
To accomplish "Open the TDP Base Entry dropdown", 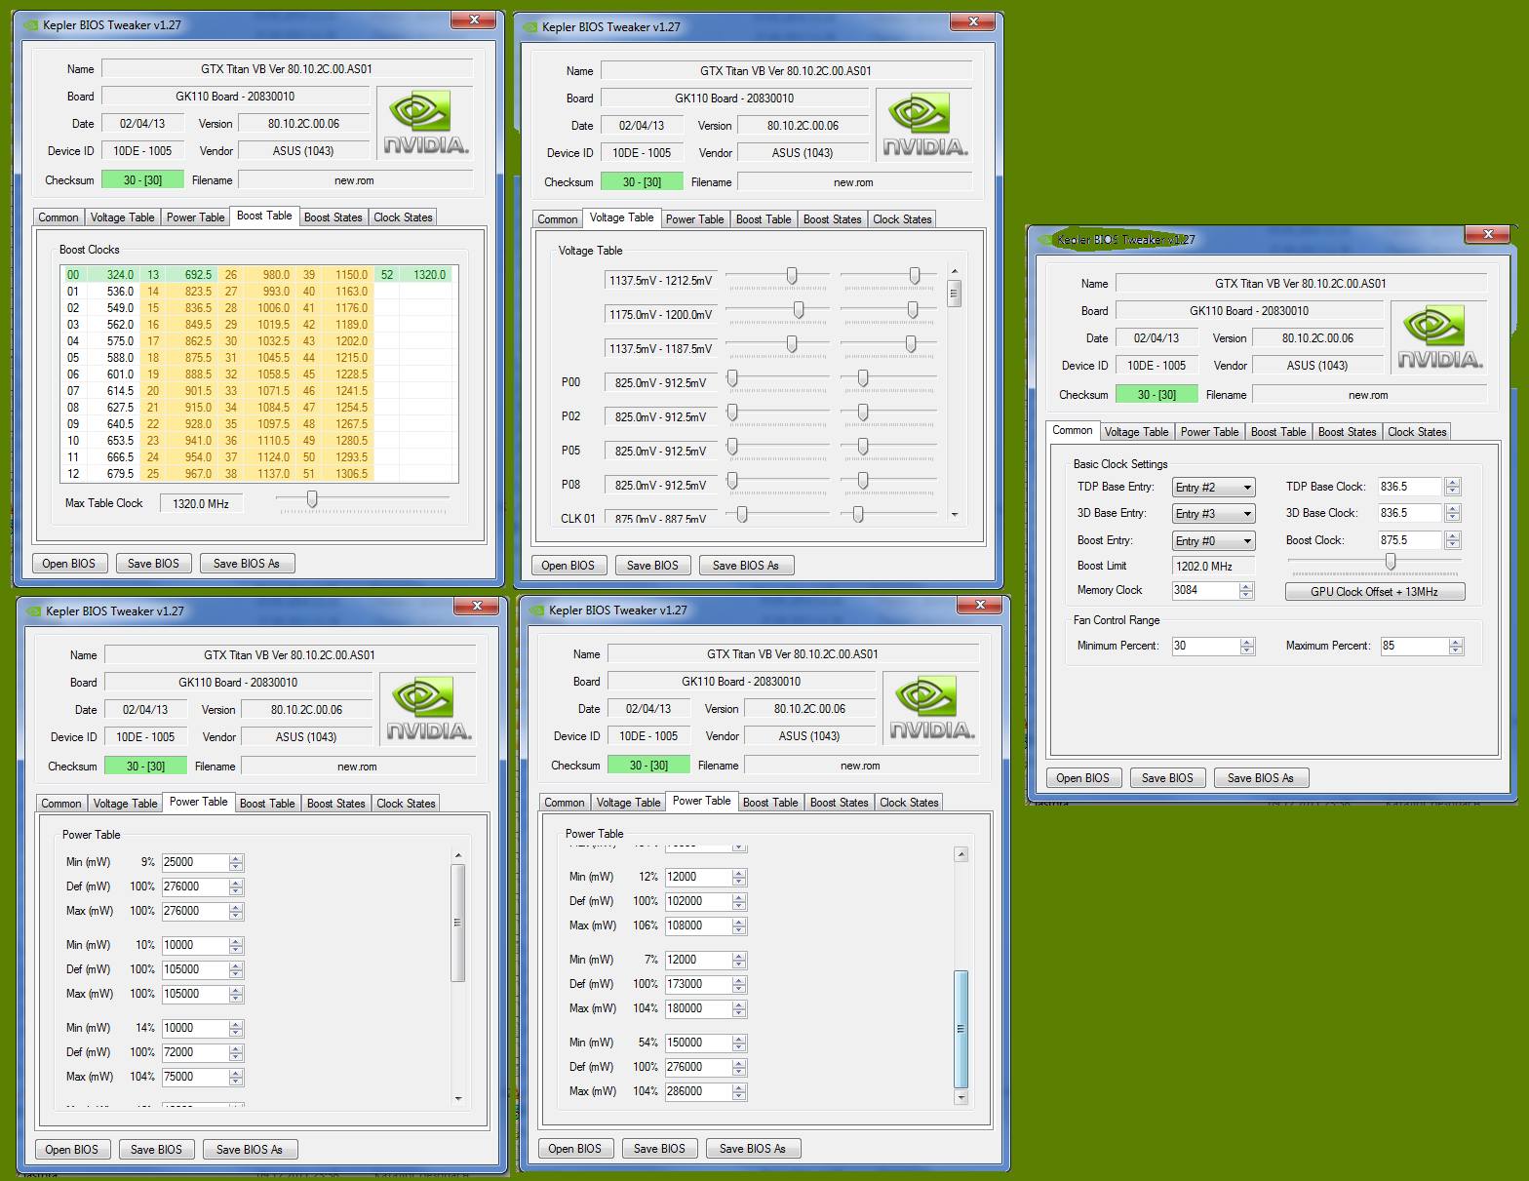I will point(1213,488).
